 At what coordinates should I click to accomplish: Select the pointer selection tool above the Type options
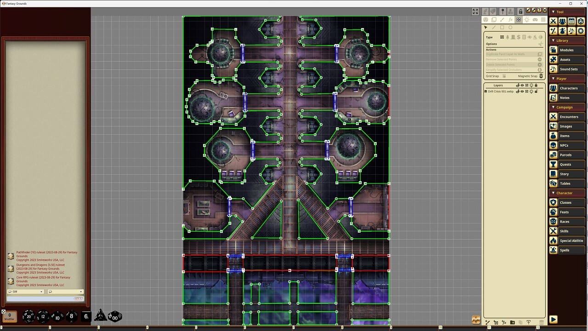click(x=486, y=27)
